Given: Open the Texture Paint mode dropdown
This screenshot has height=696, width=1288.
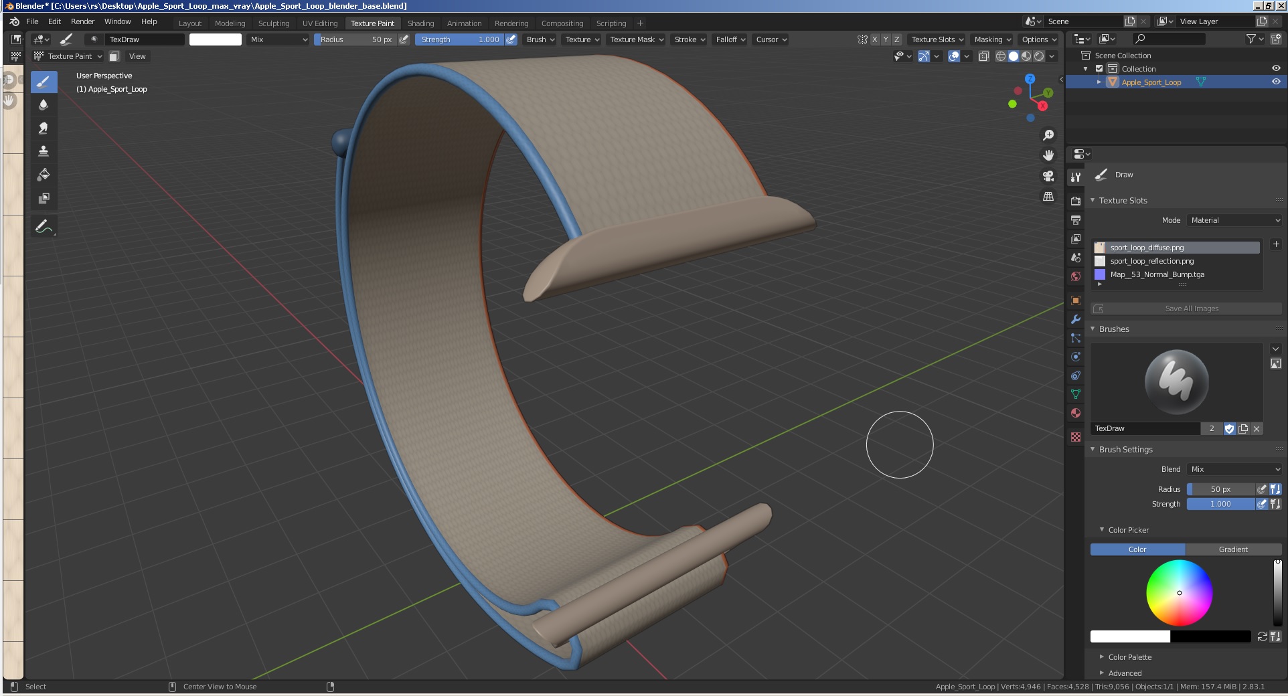Looking at the screenshot, I should click(x=68, y=56).
